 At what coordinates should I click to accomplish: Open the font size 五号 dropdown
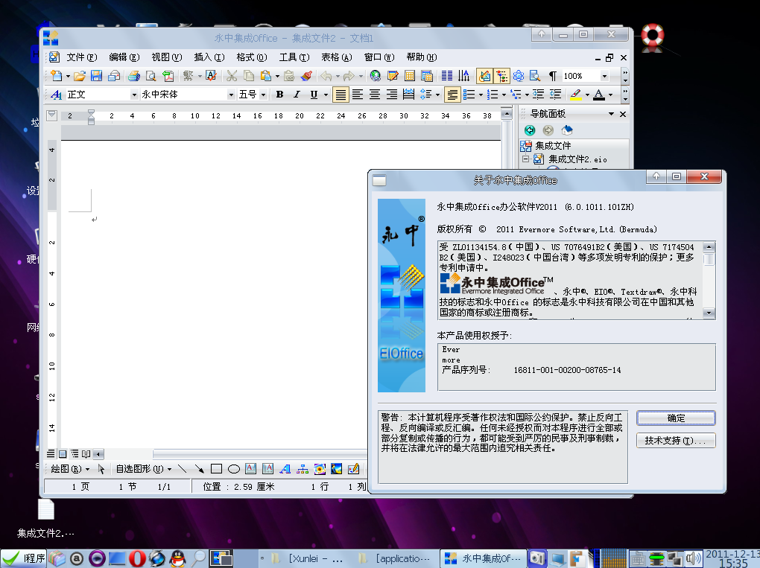click(264, 95)
